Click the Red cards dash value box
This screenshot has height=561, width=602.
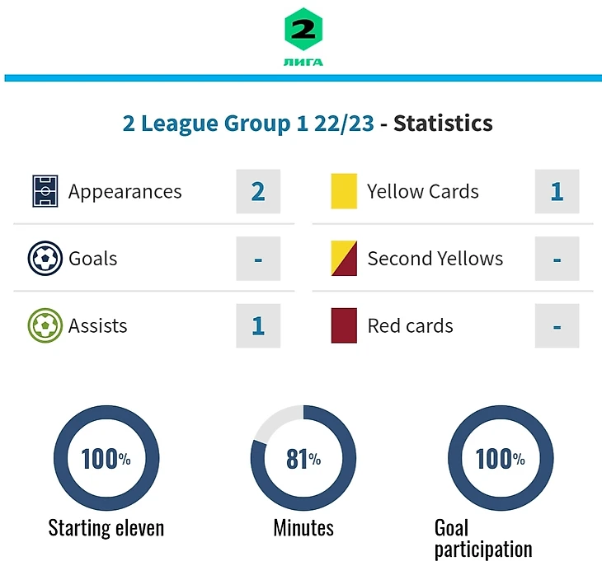(x=557, y=326)
